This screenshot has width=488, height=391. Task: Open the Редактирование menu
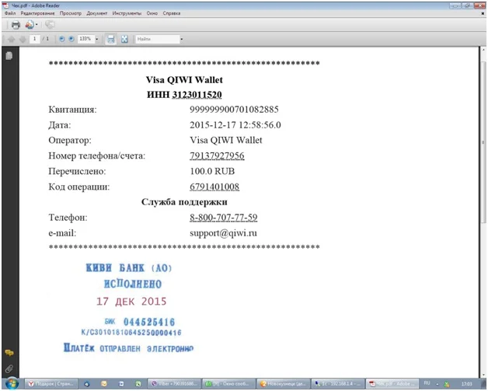click(x=37, y=13)
